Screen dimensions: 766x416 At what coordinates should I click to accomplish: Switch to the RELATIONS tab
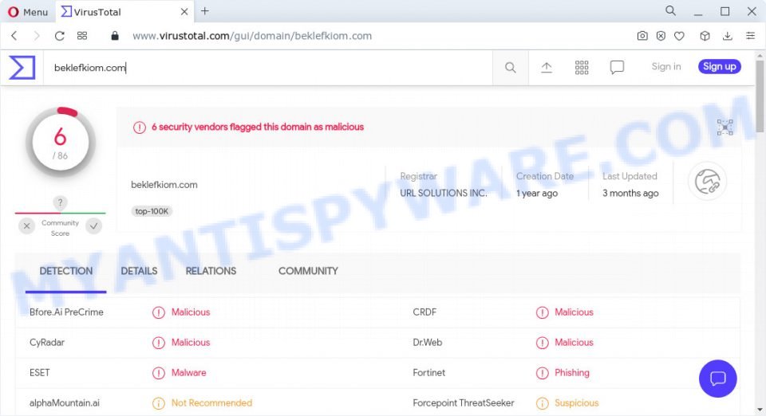pyautogui.click(x=211, y=271)
